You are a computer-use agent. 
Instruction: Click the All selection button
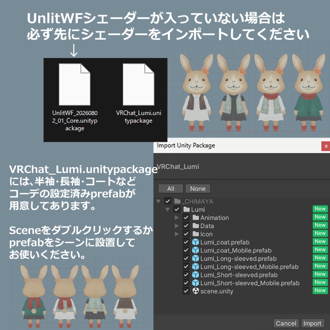pos(171,189)
